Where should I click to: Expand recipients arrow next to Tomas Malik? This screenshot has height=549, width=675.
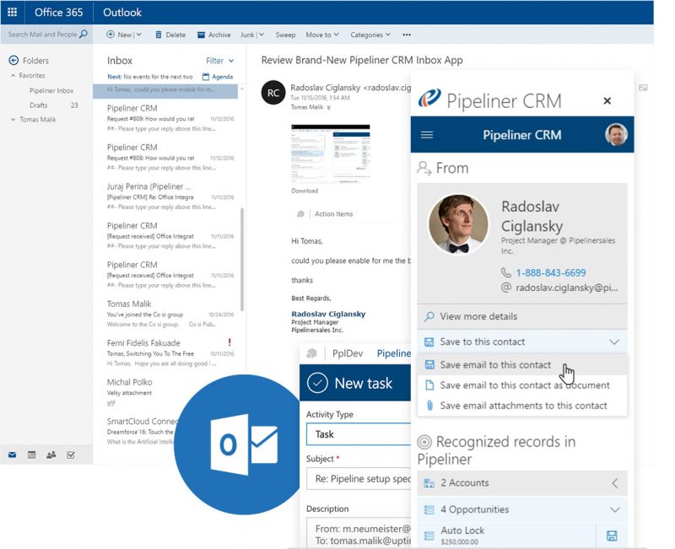[x=328, y=108]
